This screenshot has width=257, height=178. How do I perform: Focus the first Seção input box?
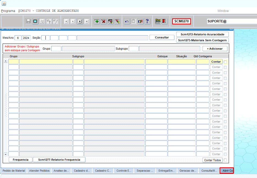(46, 38)
